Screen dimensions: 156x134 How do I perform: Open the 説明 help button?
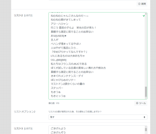click(x=142, y=4)
